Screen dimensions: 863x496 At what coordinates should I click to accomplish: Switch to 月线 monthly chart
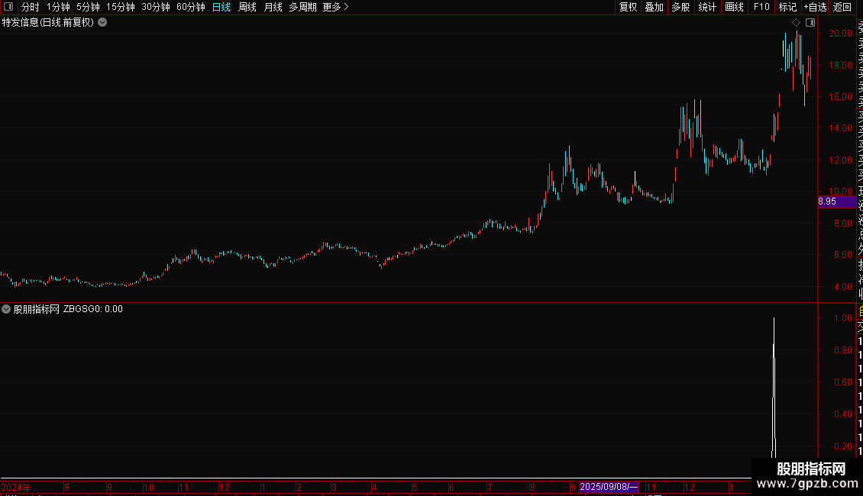pos(273,7)
